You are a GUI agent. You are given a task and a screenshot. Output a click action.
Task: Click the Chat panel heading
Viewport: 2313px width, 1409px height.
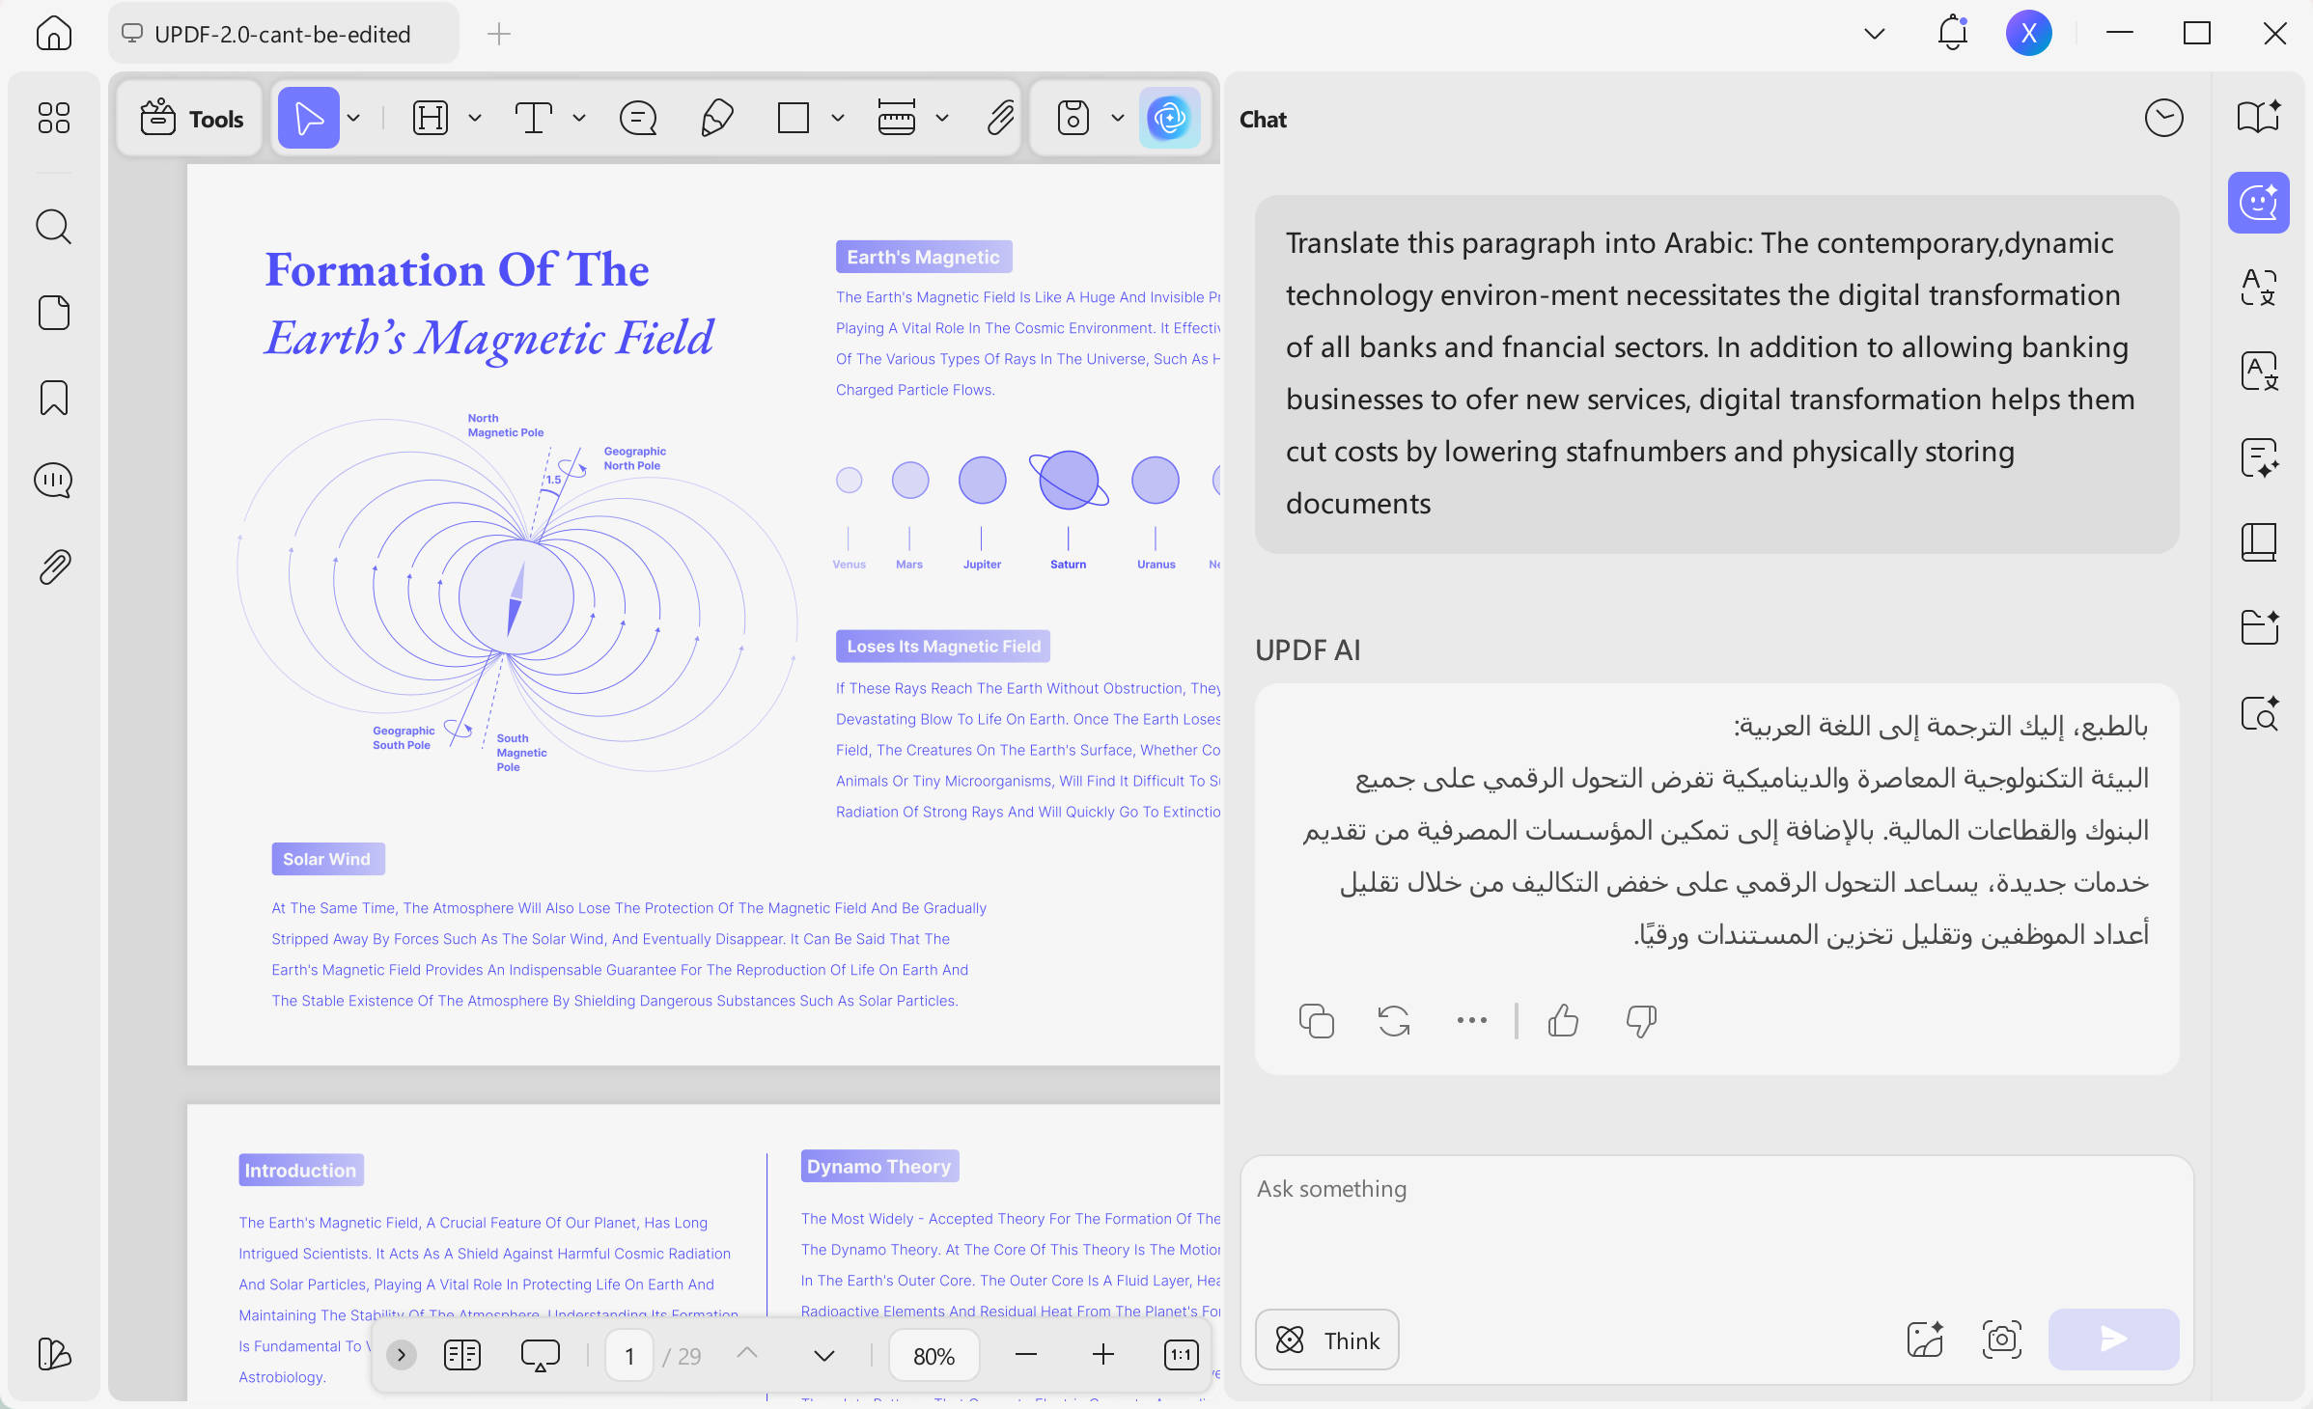[1263, 119]
